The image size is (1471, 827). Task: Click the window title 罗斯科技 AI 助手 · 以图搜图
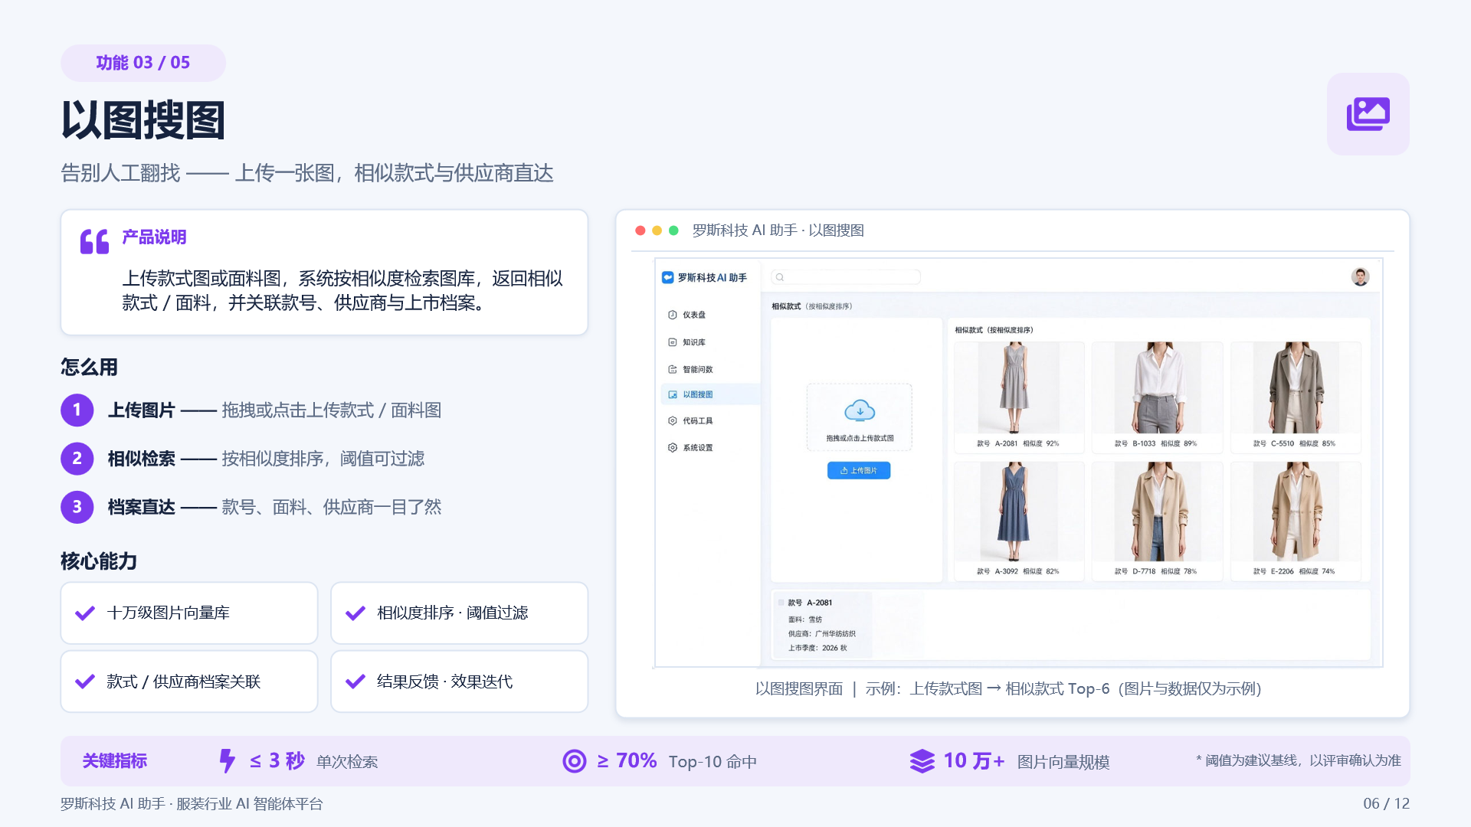point(778,230)
